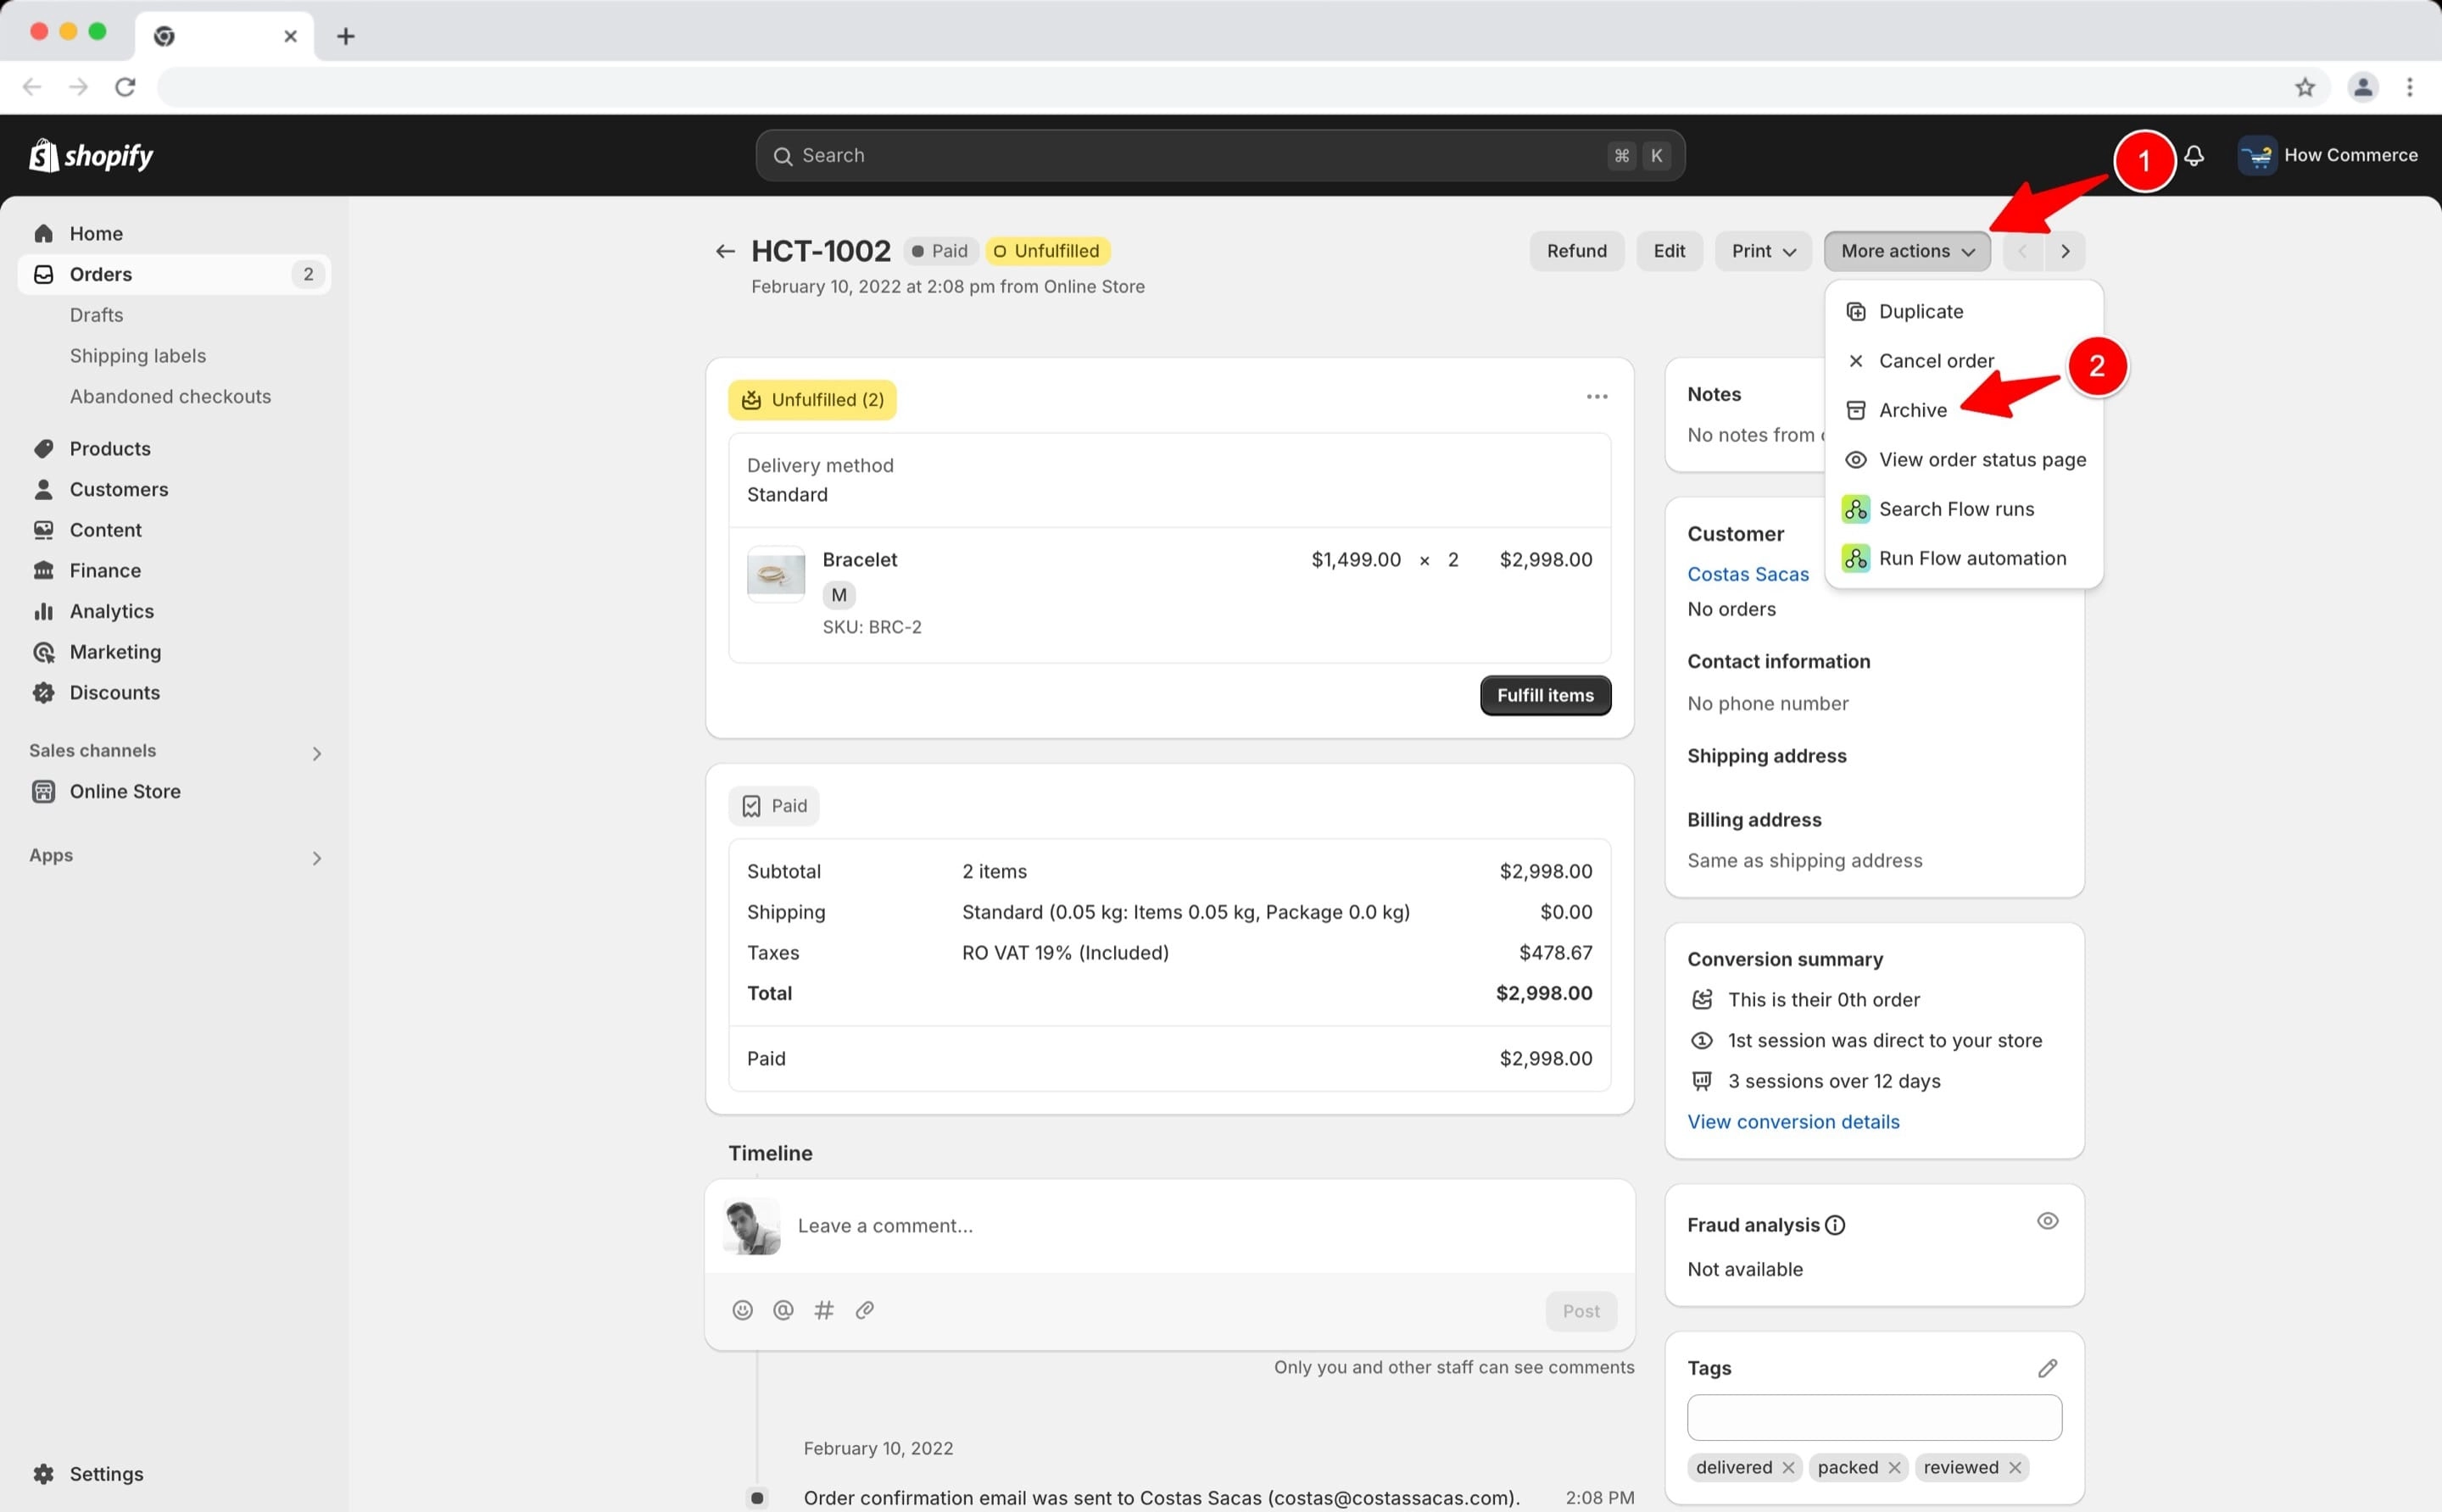Image resolution: width=2442 pixels, height=1512 pixels.
Task: Focus the Shopify search bar
Action: coord(1219,155)
